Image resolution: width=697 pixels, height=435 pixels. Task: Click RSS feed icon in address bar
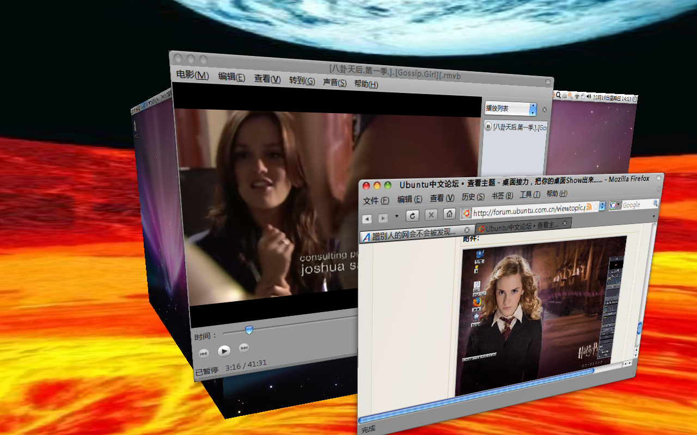tap(589, 207)
